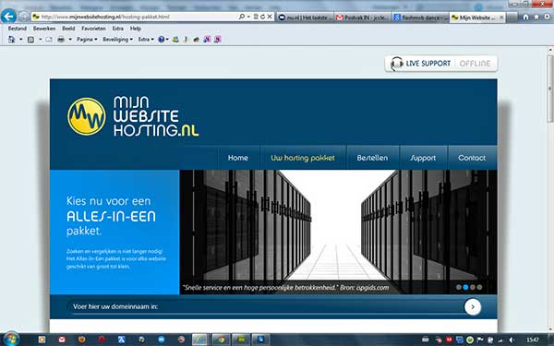This screenshot has height=346, width=554.
Task: Expand the feeds dropdown arrow
Action: click(x=40, y=40)
